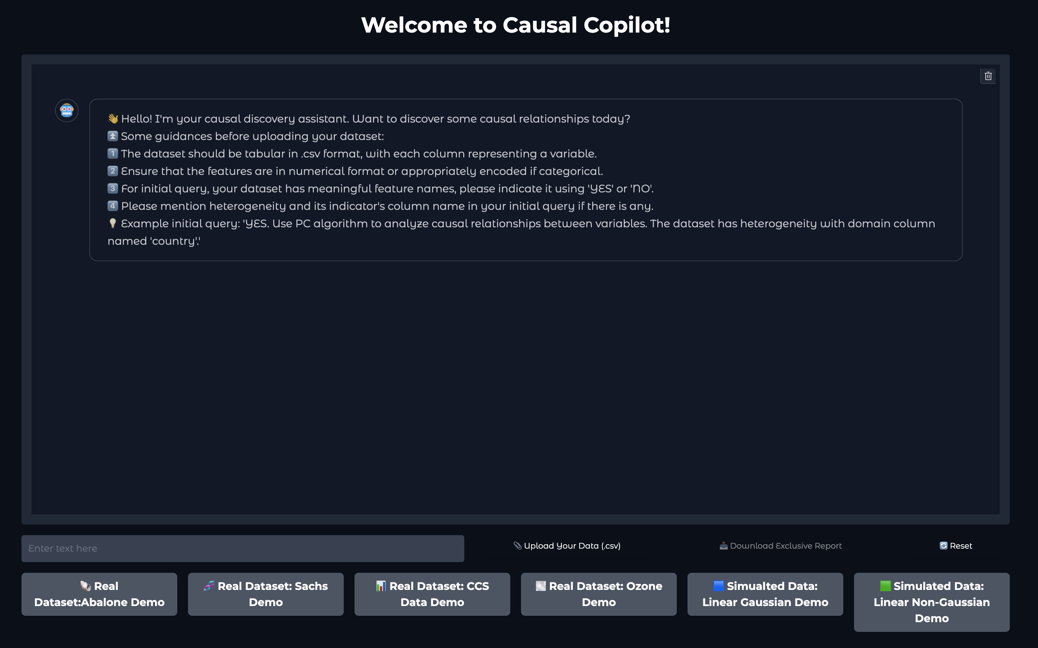This screenshot has width=1038, height=648.
Task: Click the number 3 emoji guideline marker
Action: pos(113,188)
